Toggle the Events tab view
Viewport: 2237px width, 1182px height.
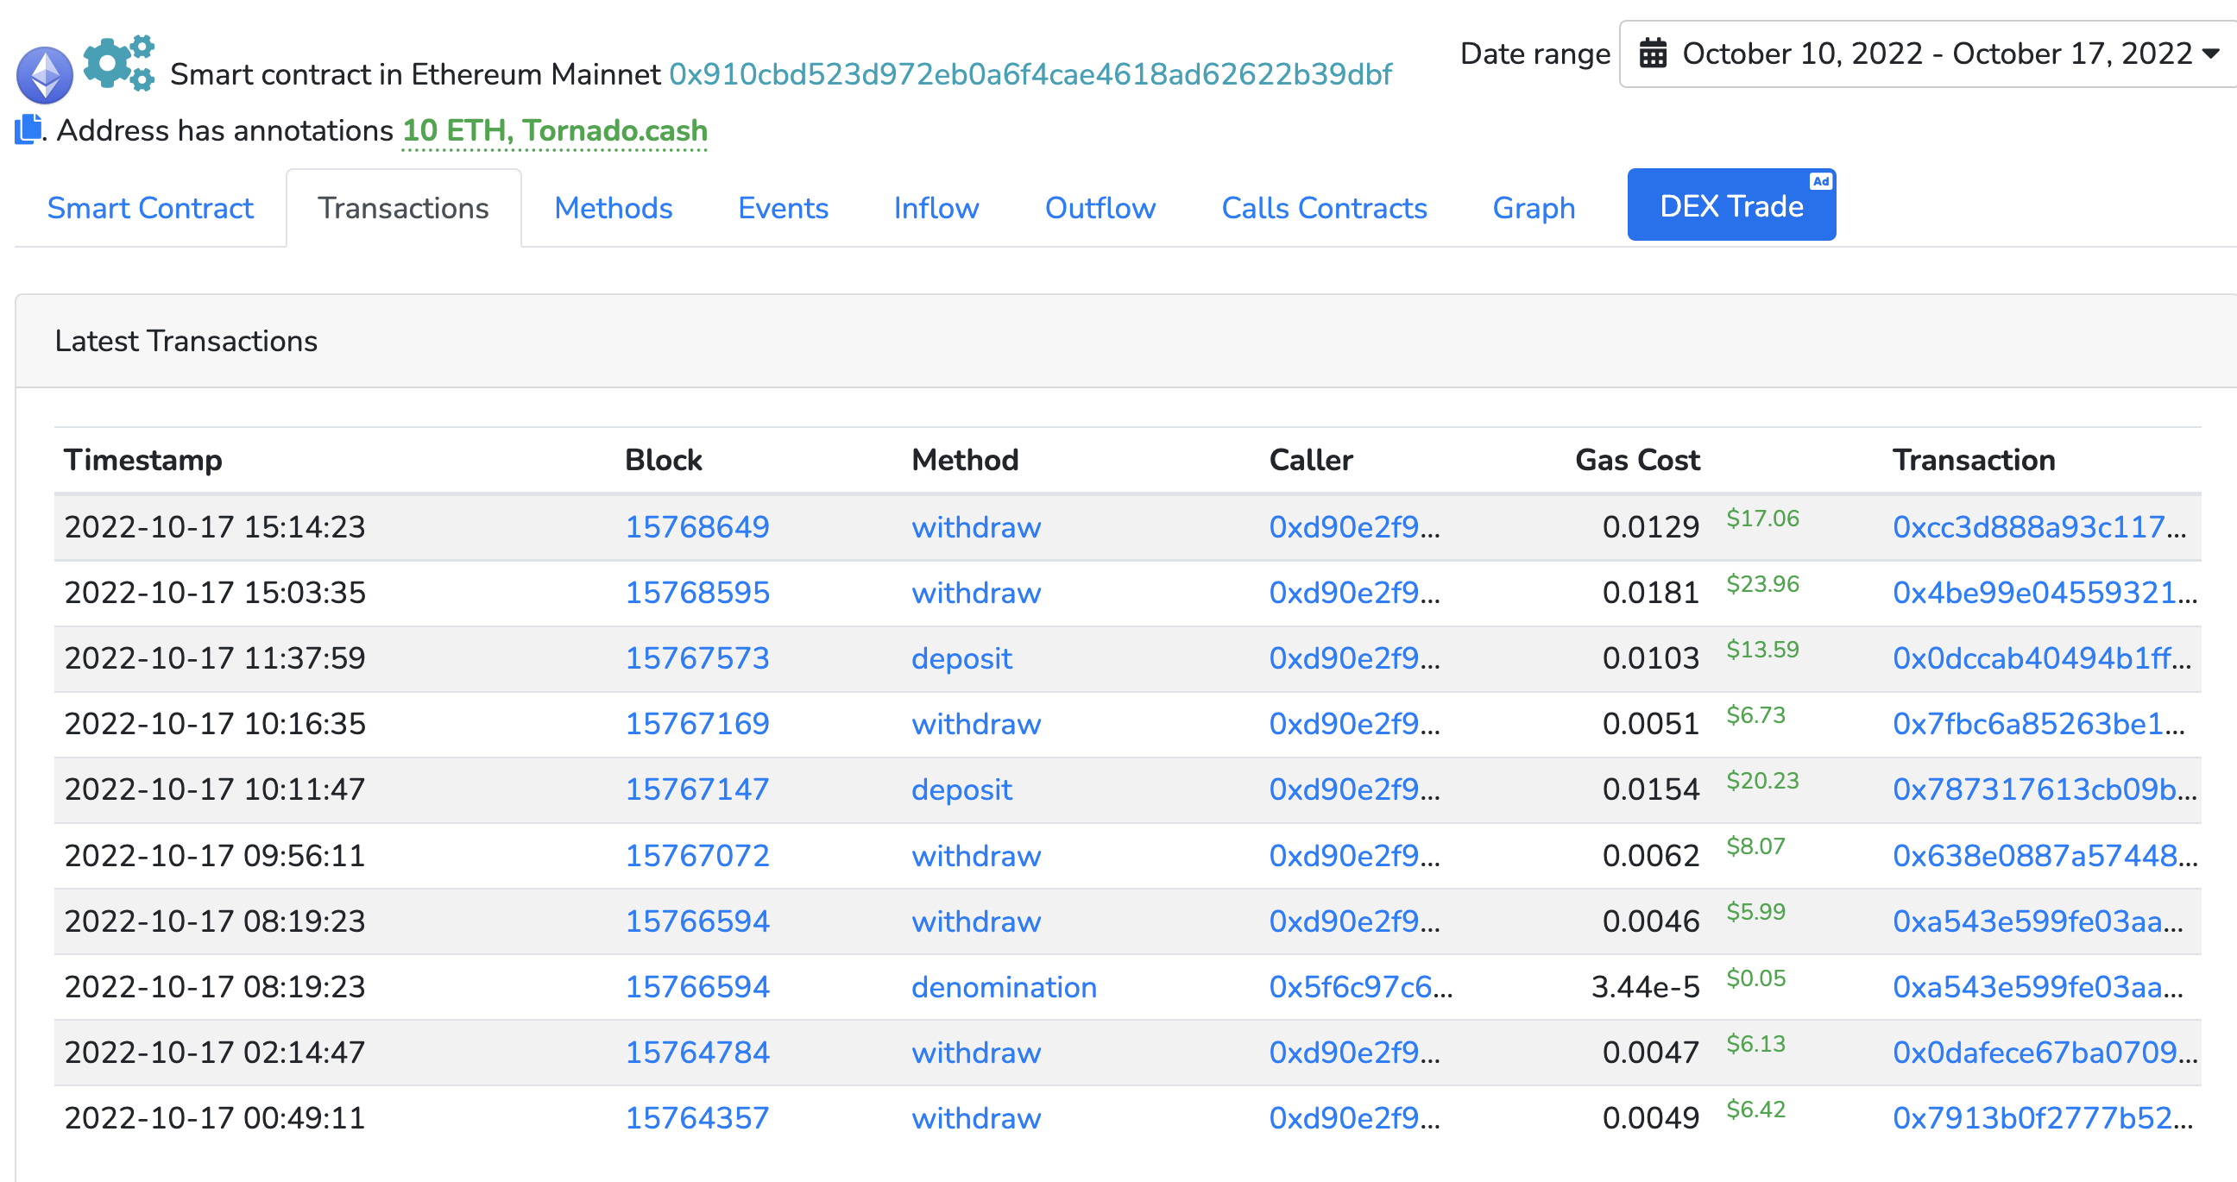pyautogui.click(x=783, y=207)
